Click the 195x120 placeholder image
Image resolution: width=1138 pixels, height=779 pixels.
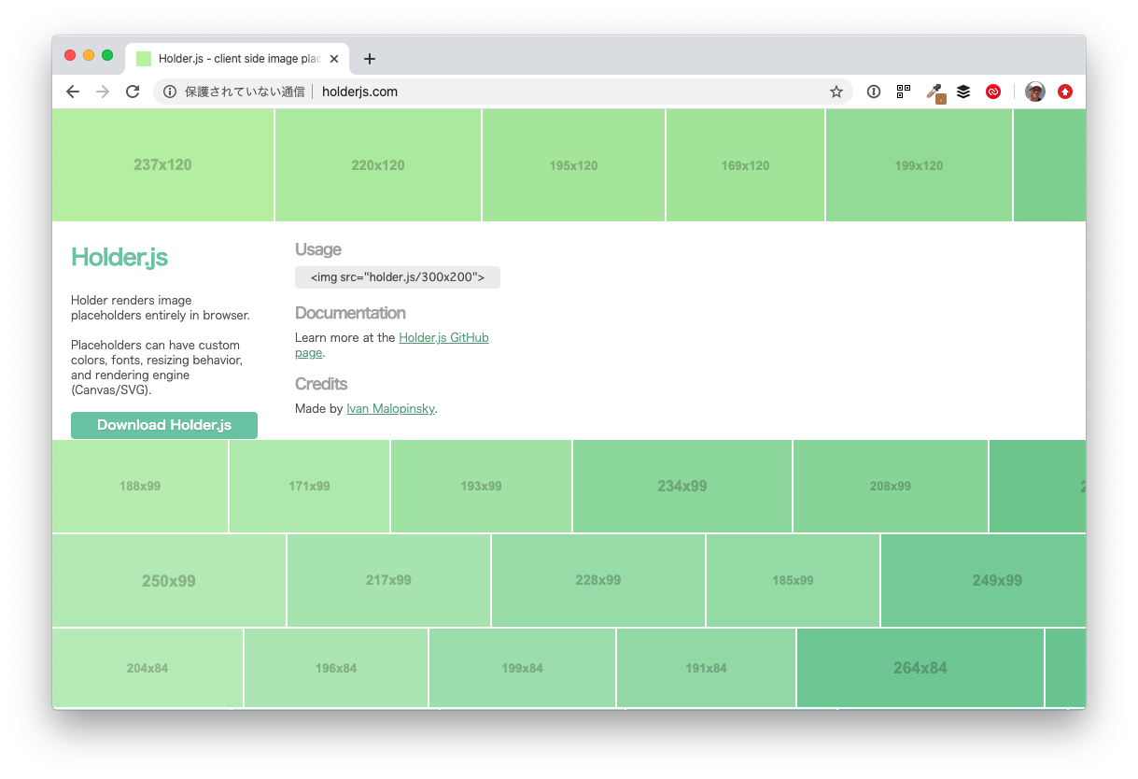click(x=573, y=165)
